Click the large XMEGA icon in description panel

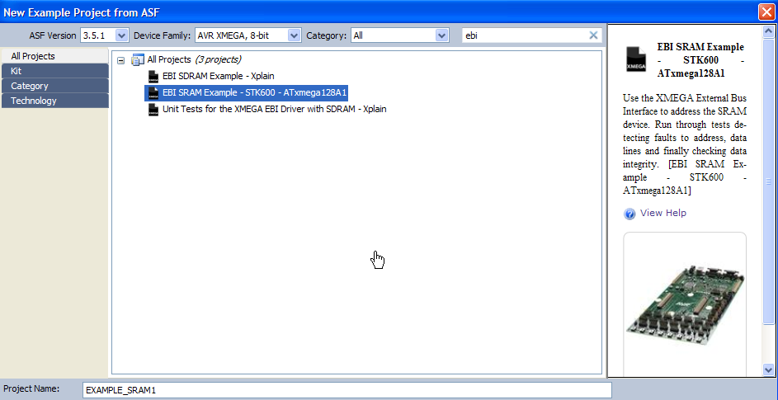click(x=636, y=59)
